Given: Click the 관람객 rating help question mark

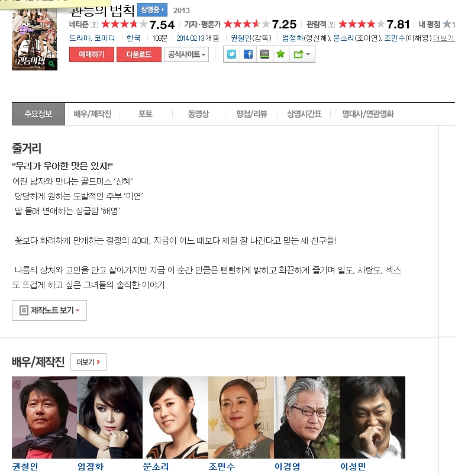Looking at the screenshot, I should coord(332,24).
